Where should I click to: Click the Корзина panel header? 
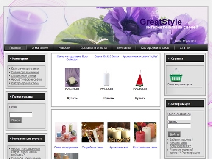(185, 59)
